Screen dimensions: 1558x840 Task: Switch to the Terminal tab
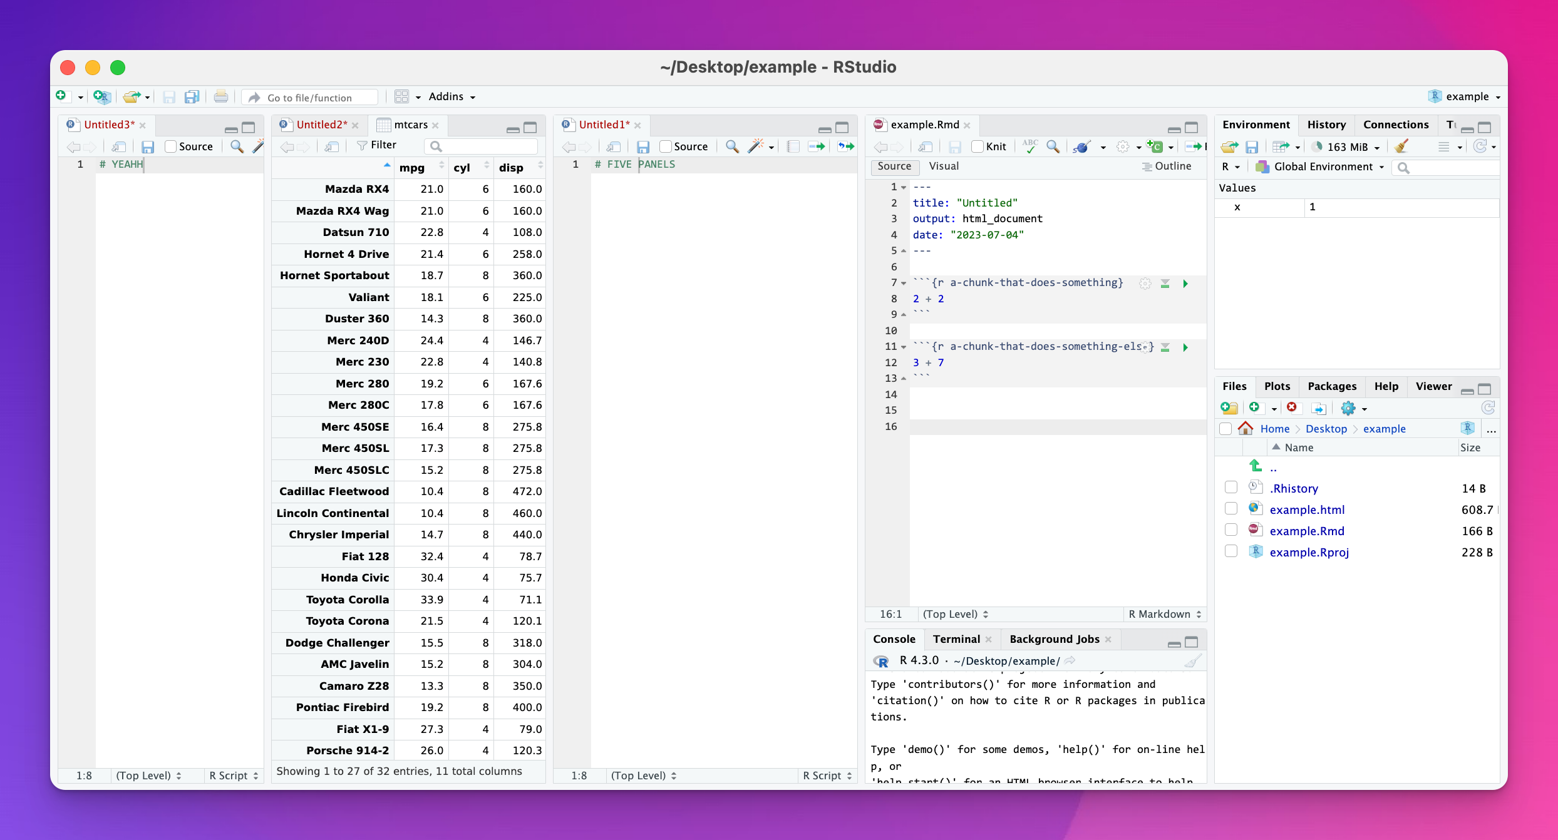[x=956, y=639]
